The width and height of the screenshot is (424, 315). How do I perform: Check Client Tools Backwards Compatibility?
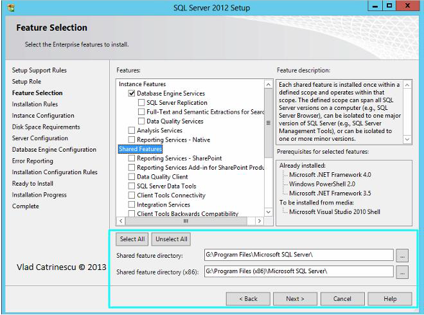132,213
